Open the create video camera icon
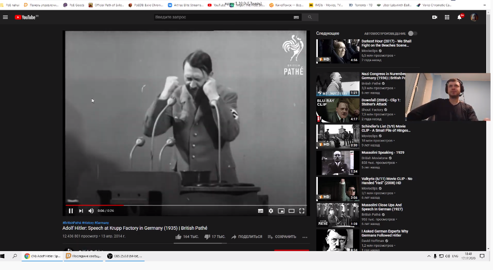The width and height of the screenshot is (493, 270). point(434,17)
